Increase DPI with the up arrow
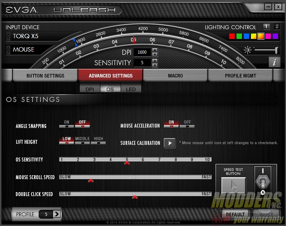 (x=155, y=50)
